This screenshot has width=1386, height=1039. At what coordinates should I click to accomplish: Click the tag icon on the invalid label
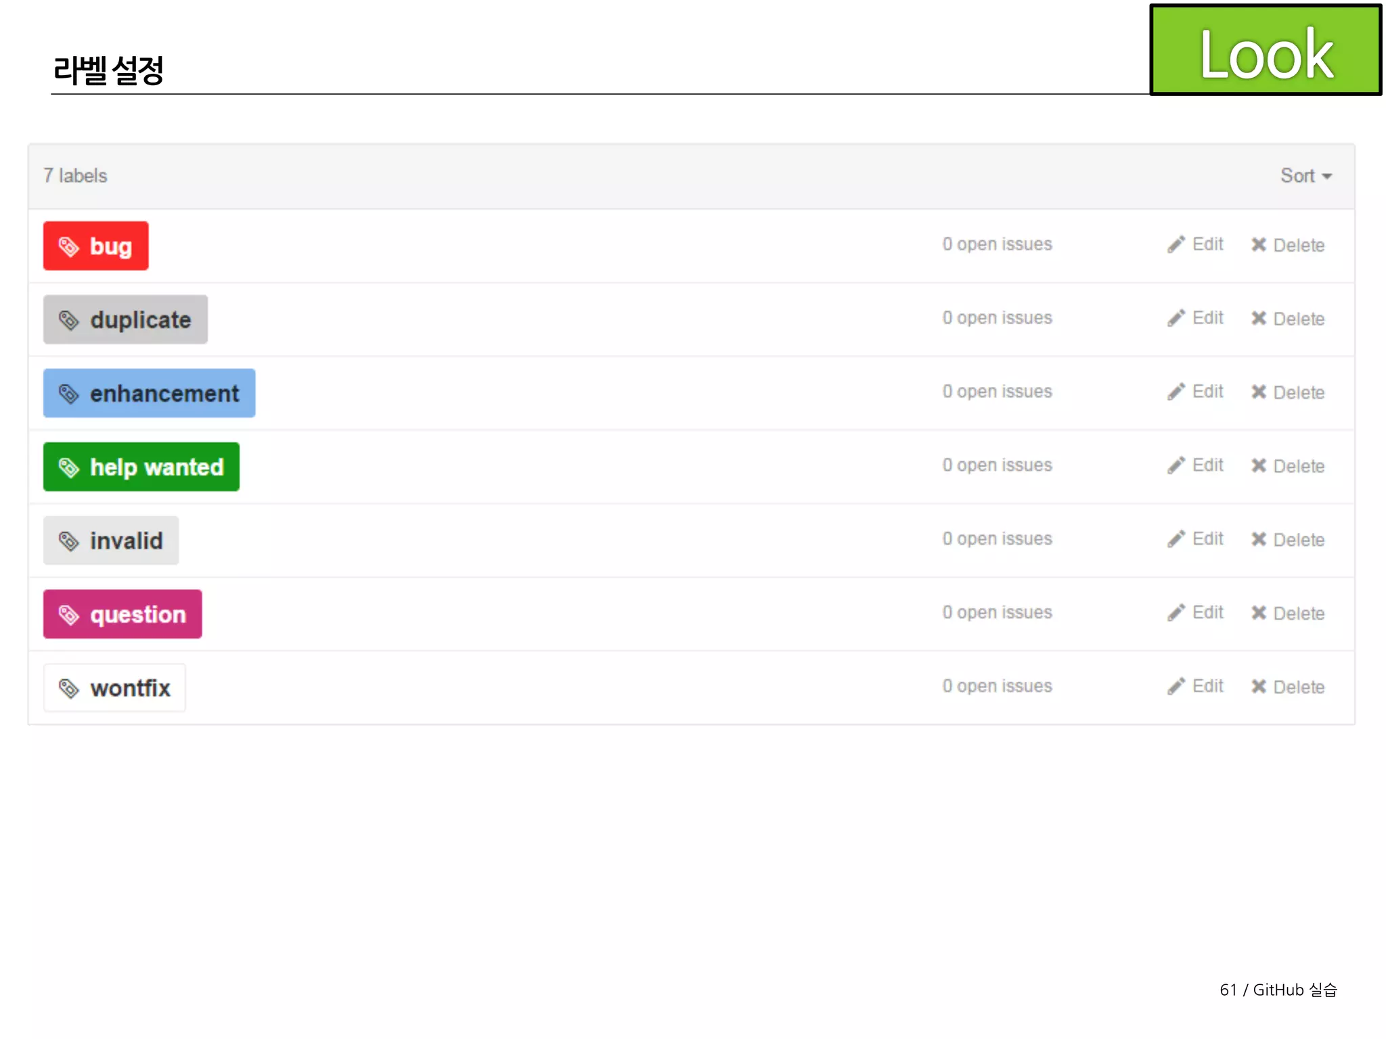click(69, 541)
